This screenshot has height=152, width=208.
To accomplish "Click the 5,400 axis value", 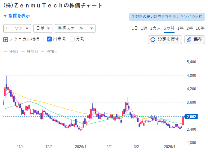I will 191,62.
